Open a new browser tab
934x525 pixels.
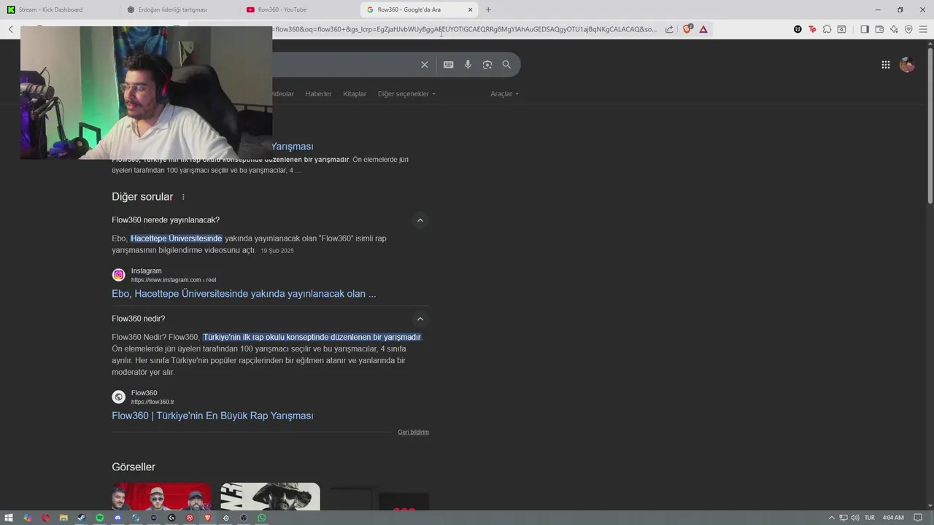point(488,9)
